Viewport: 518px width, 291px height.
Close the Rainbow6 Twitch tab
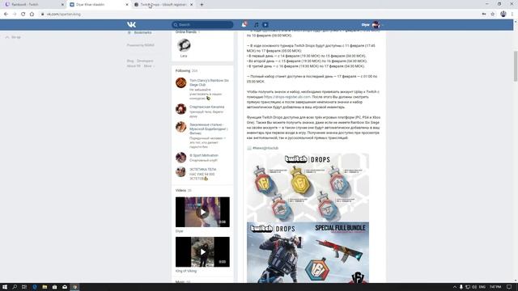[62, 5]
